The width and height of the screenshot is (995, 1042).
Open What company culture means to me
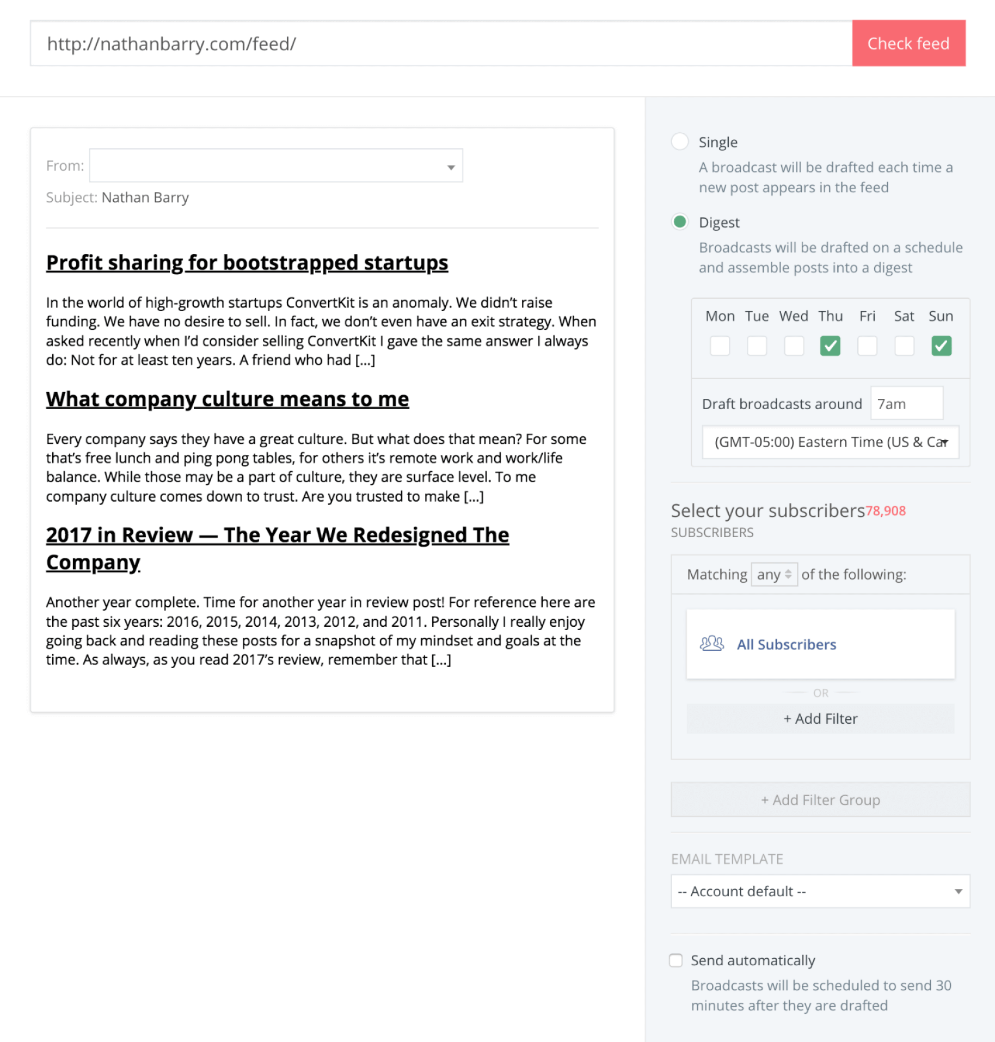pyautogui.click(x=228, y=399)
